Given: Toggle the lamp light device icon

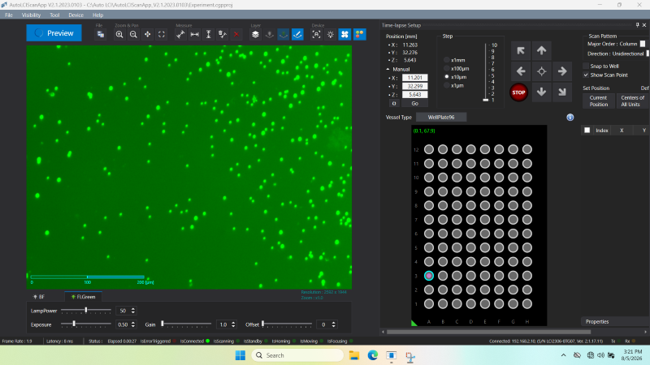Looking at the screenshot, I should pyautogui.click(x=331, y=34).
